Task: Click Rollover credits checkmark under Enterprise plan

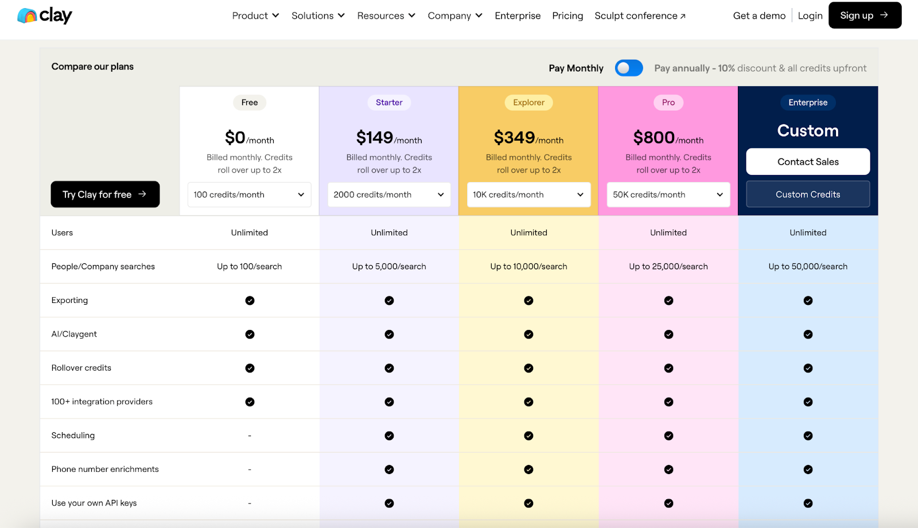Action: [808, 368]
